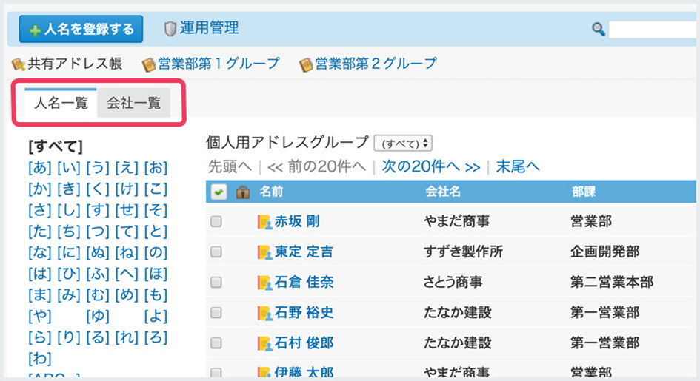
Task: Click into the search input field
Action: [653, 30]
